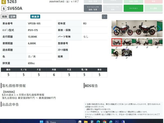Open File Explorer from the taskbar

point(86,122)
